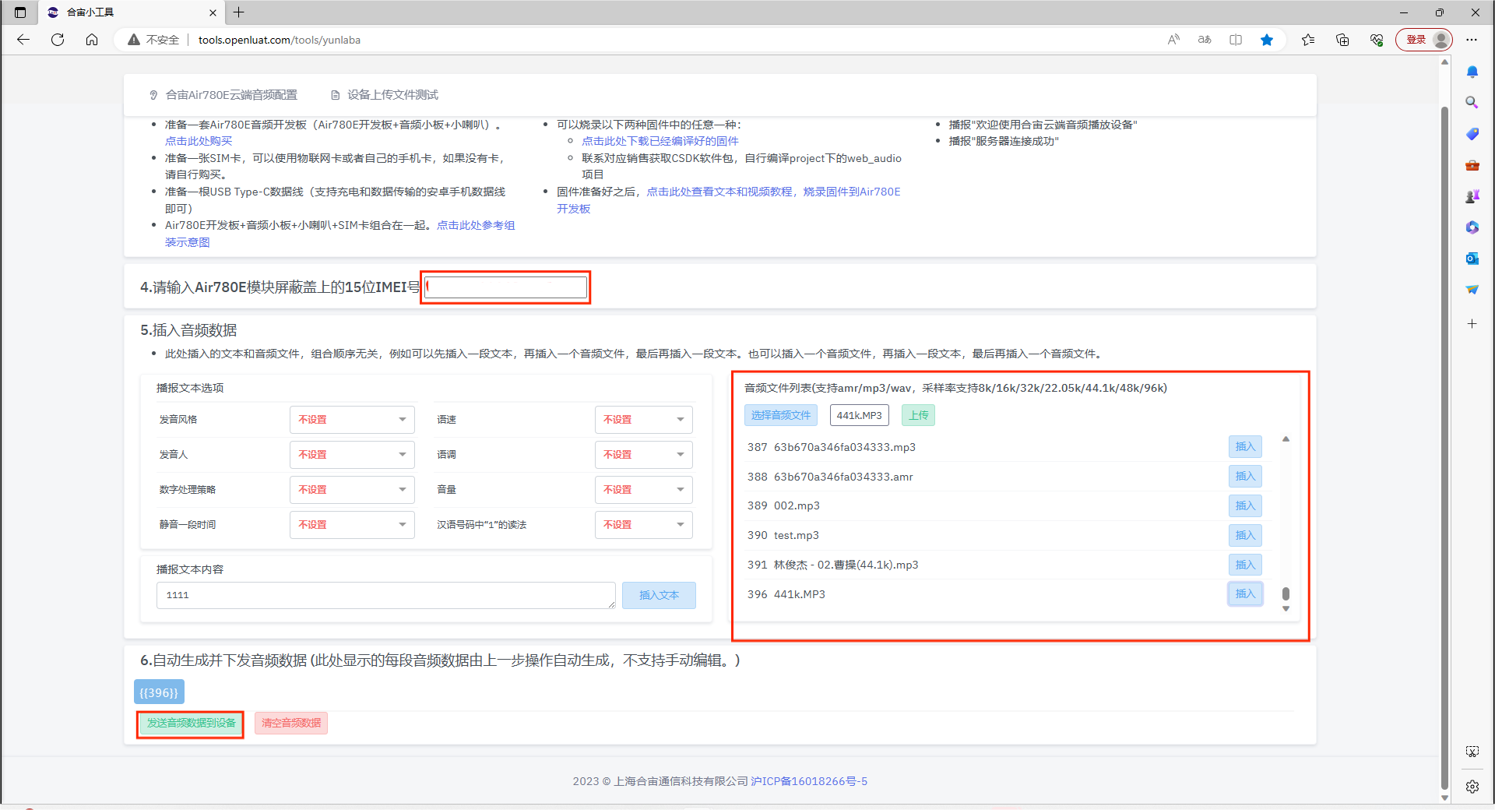Open the 音量 dropdown
Viewport: 1495px width, 810px height.
click(x=643, y=490)
